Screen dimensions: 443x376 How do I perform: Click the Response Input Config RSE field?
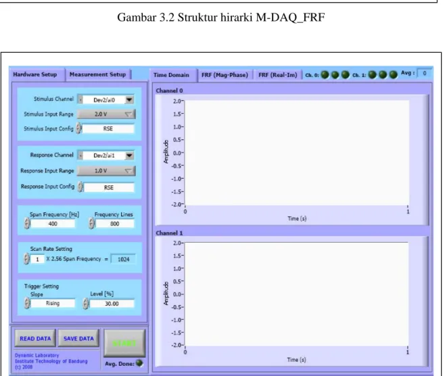tap(109, 187)
